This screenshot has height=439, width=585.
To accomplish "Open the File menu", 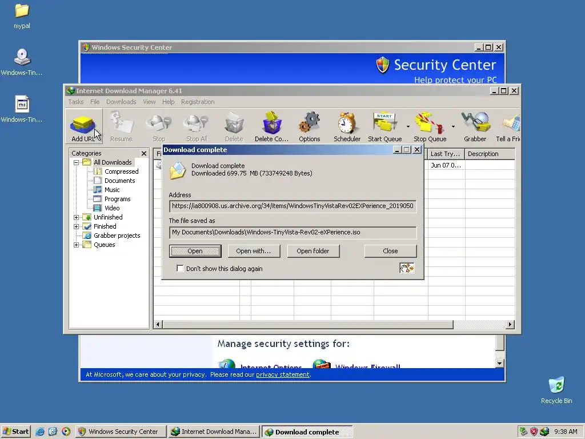I will (x=95, y=102).
